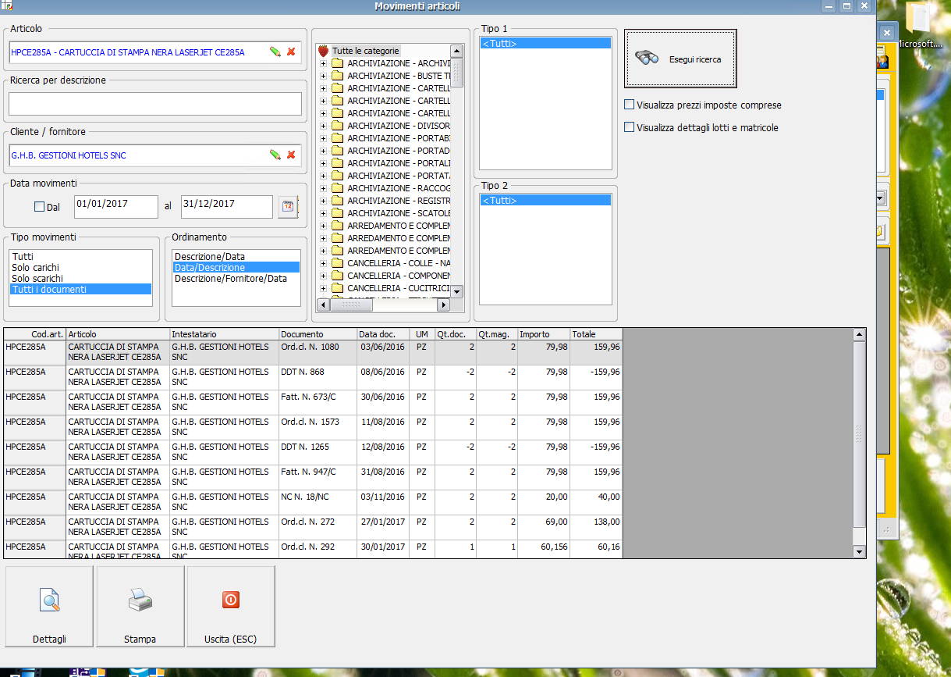The height and width of the screenshot is (677, 951).
Task: Clear the Articolo field with red X
Action: click(x=291, y=52)
